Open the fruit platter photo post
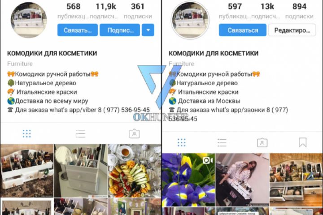Image resolution: width=323 pixels, height=215 pixels. point(135,171)
